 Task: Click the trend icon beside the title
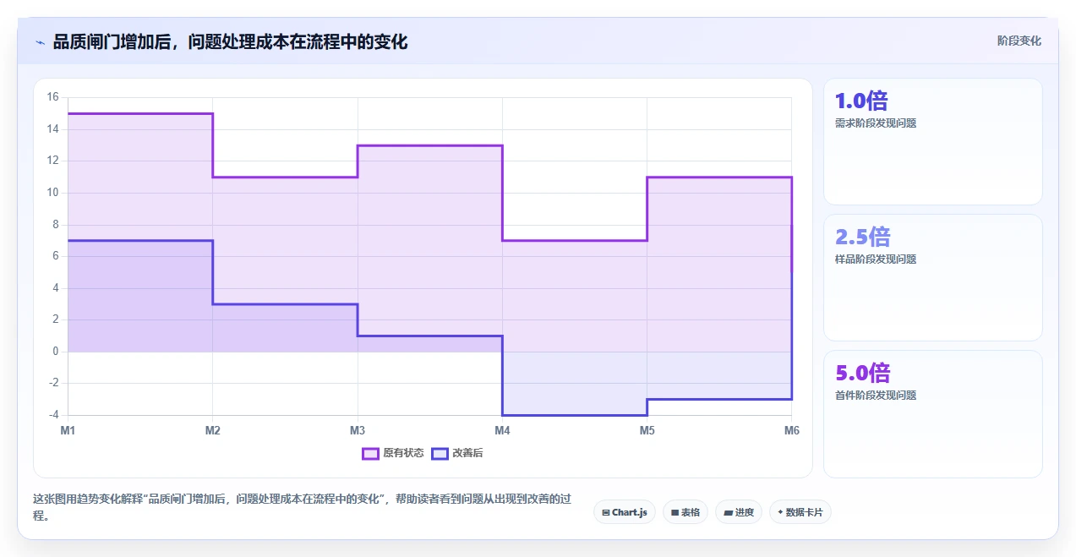[x=40, y=42]
